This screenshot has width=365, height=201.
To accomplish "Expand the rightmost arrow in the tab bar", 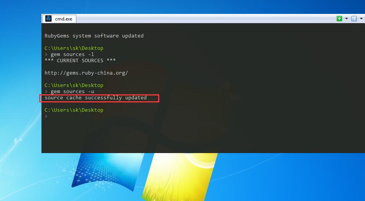I will [360, 19].
